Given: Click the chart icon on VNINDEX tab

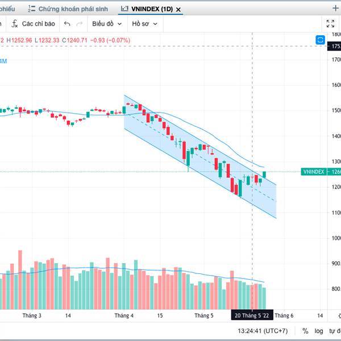Looking at the screenshot, I should 124,9.
